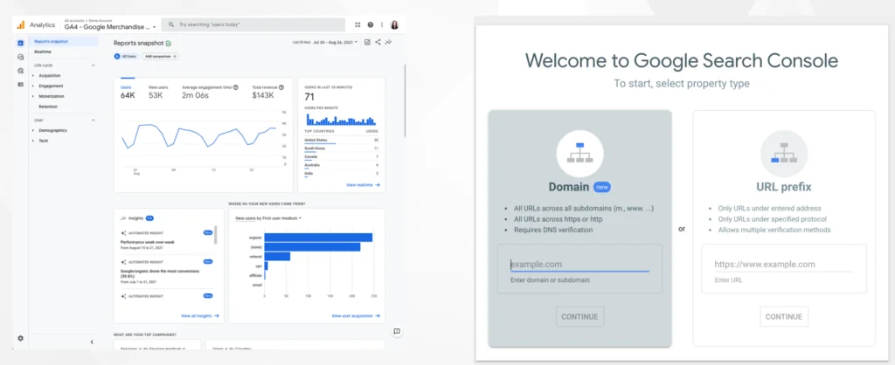Expand the Acquisition tree item

click(33, 75)
